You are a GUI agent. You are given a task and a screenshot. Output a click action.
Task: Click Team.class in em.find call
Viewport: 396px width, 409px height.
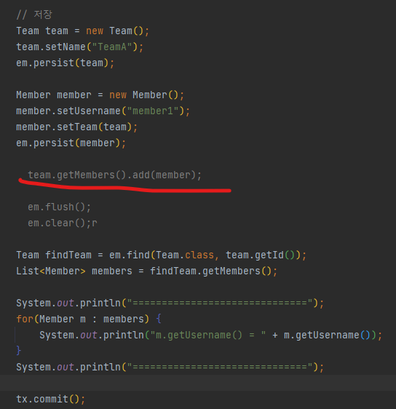coord(185,255)
